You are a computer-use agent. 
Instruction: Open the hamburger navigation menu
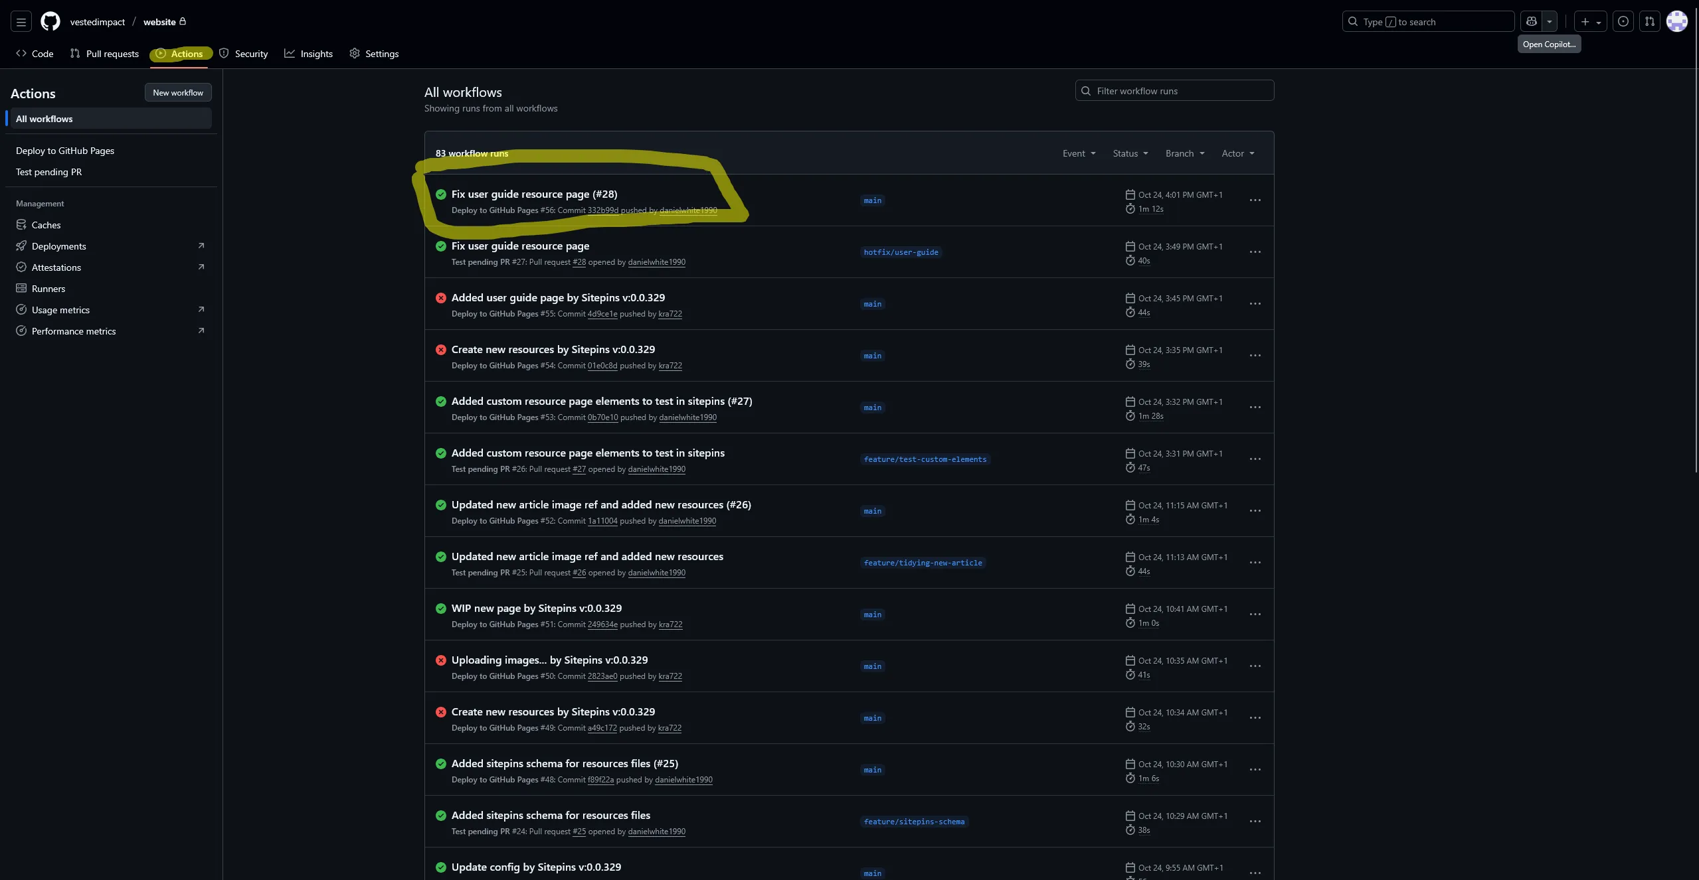21,21
